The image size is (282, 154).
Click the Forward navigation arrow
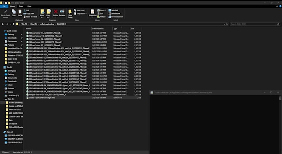[7, 24]
